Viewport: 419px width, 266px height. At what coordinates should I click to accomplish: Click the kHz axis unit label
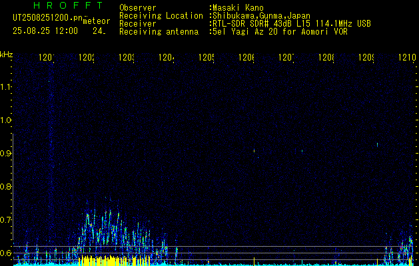6,55
